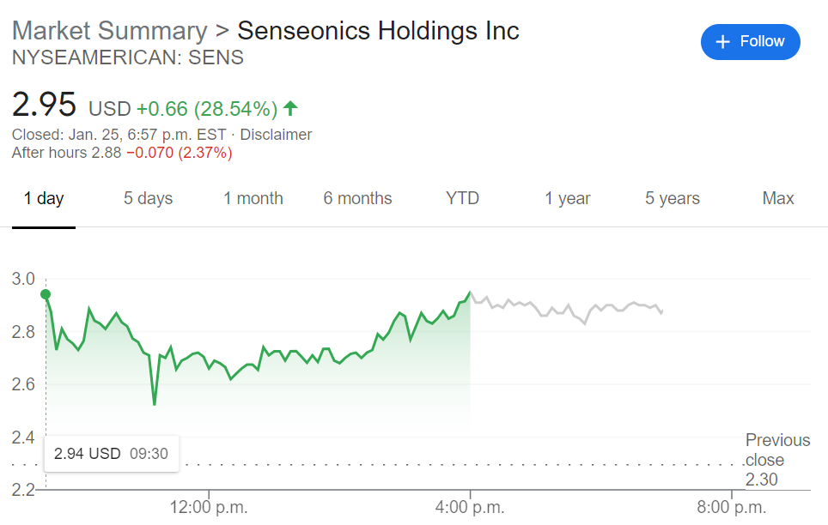The image size is (828, 525).
Task: Open the 5 years chart tab
Action: 673,199
